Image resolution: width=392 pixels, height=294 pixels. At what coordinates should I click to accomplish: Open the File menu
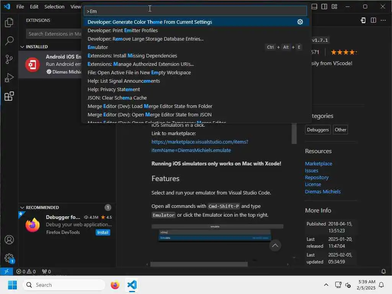point(20,7)
